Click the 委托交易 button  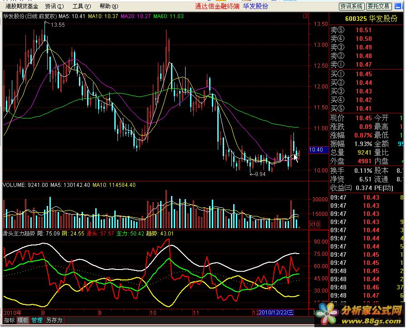click(x=378, y=6)
